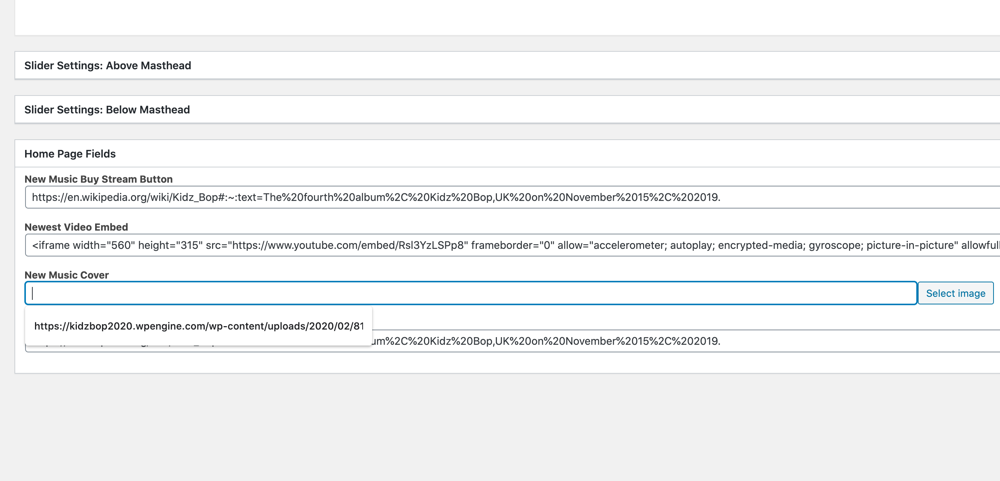Open the Select image media button

coord(955,293)
